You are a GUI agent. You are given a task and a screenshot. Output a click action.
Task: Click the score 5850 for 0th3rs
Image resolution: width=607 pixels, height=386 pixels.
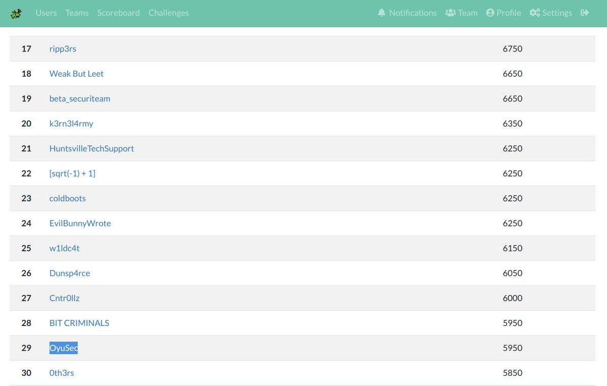coord(512,373)
